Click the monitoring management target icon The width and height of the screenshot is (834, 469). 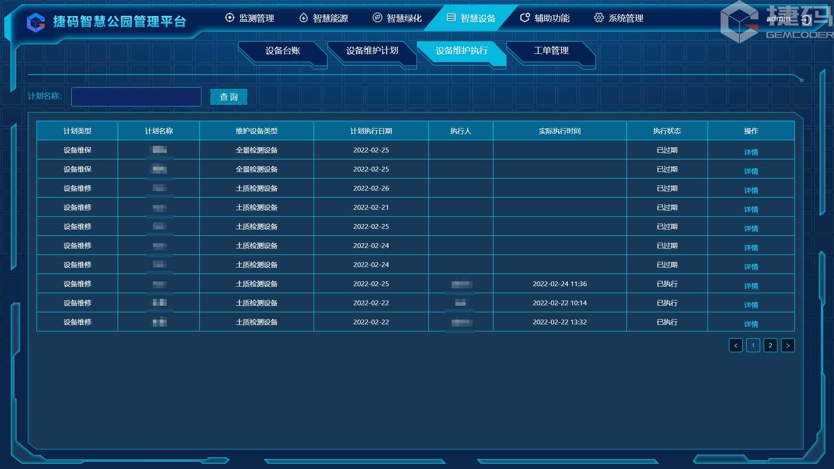[x=229, y=18]
